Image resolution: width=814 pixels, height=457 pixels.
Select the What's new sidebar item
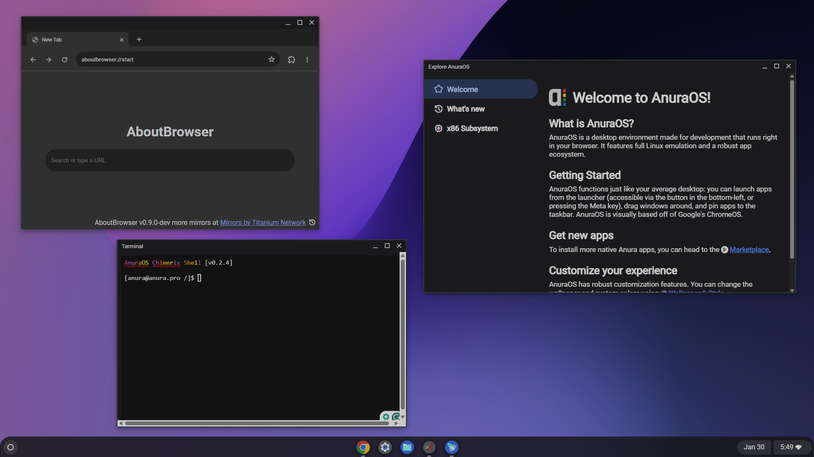point(465,109)
